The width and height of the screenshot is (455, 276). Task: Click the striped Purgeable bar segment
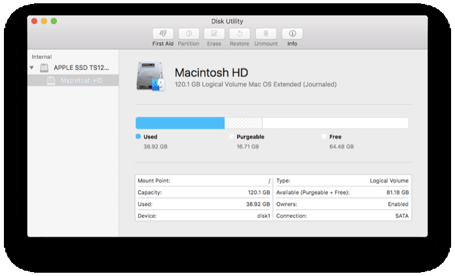[244, 123]
